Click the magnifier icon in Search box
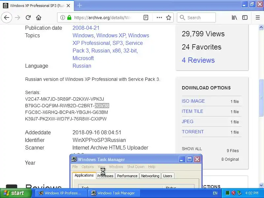264x198 pixels. [x=182, y=17]
